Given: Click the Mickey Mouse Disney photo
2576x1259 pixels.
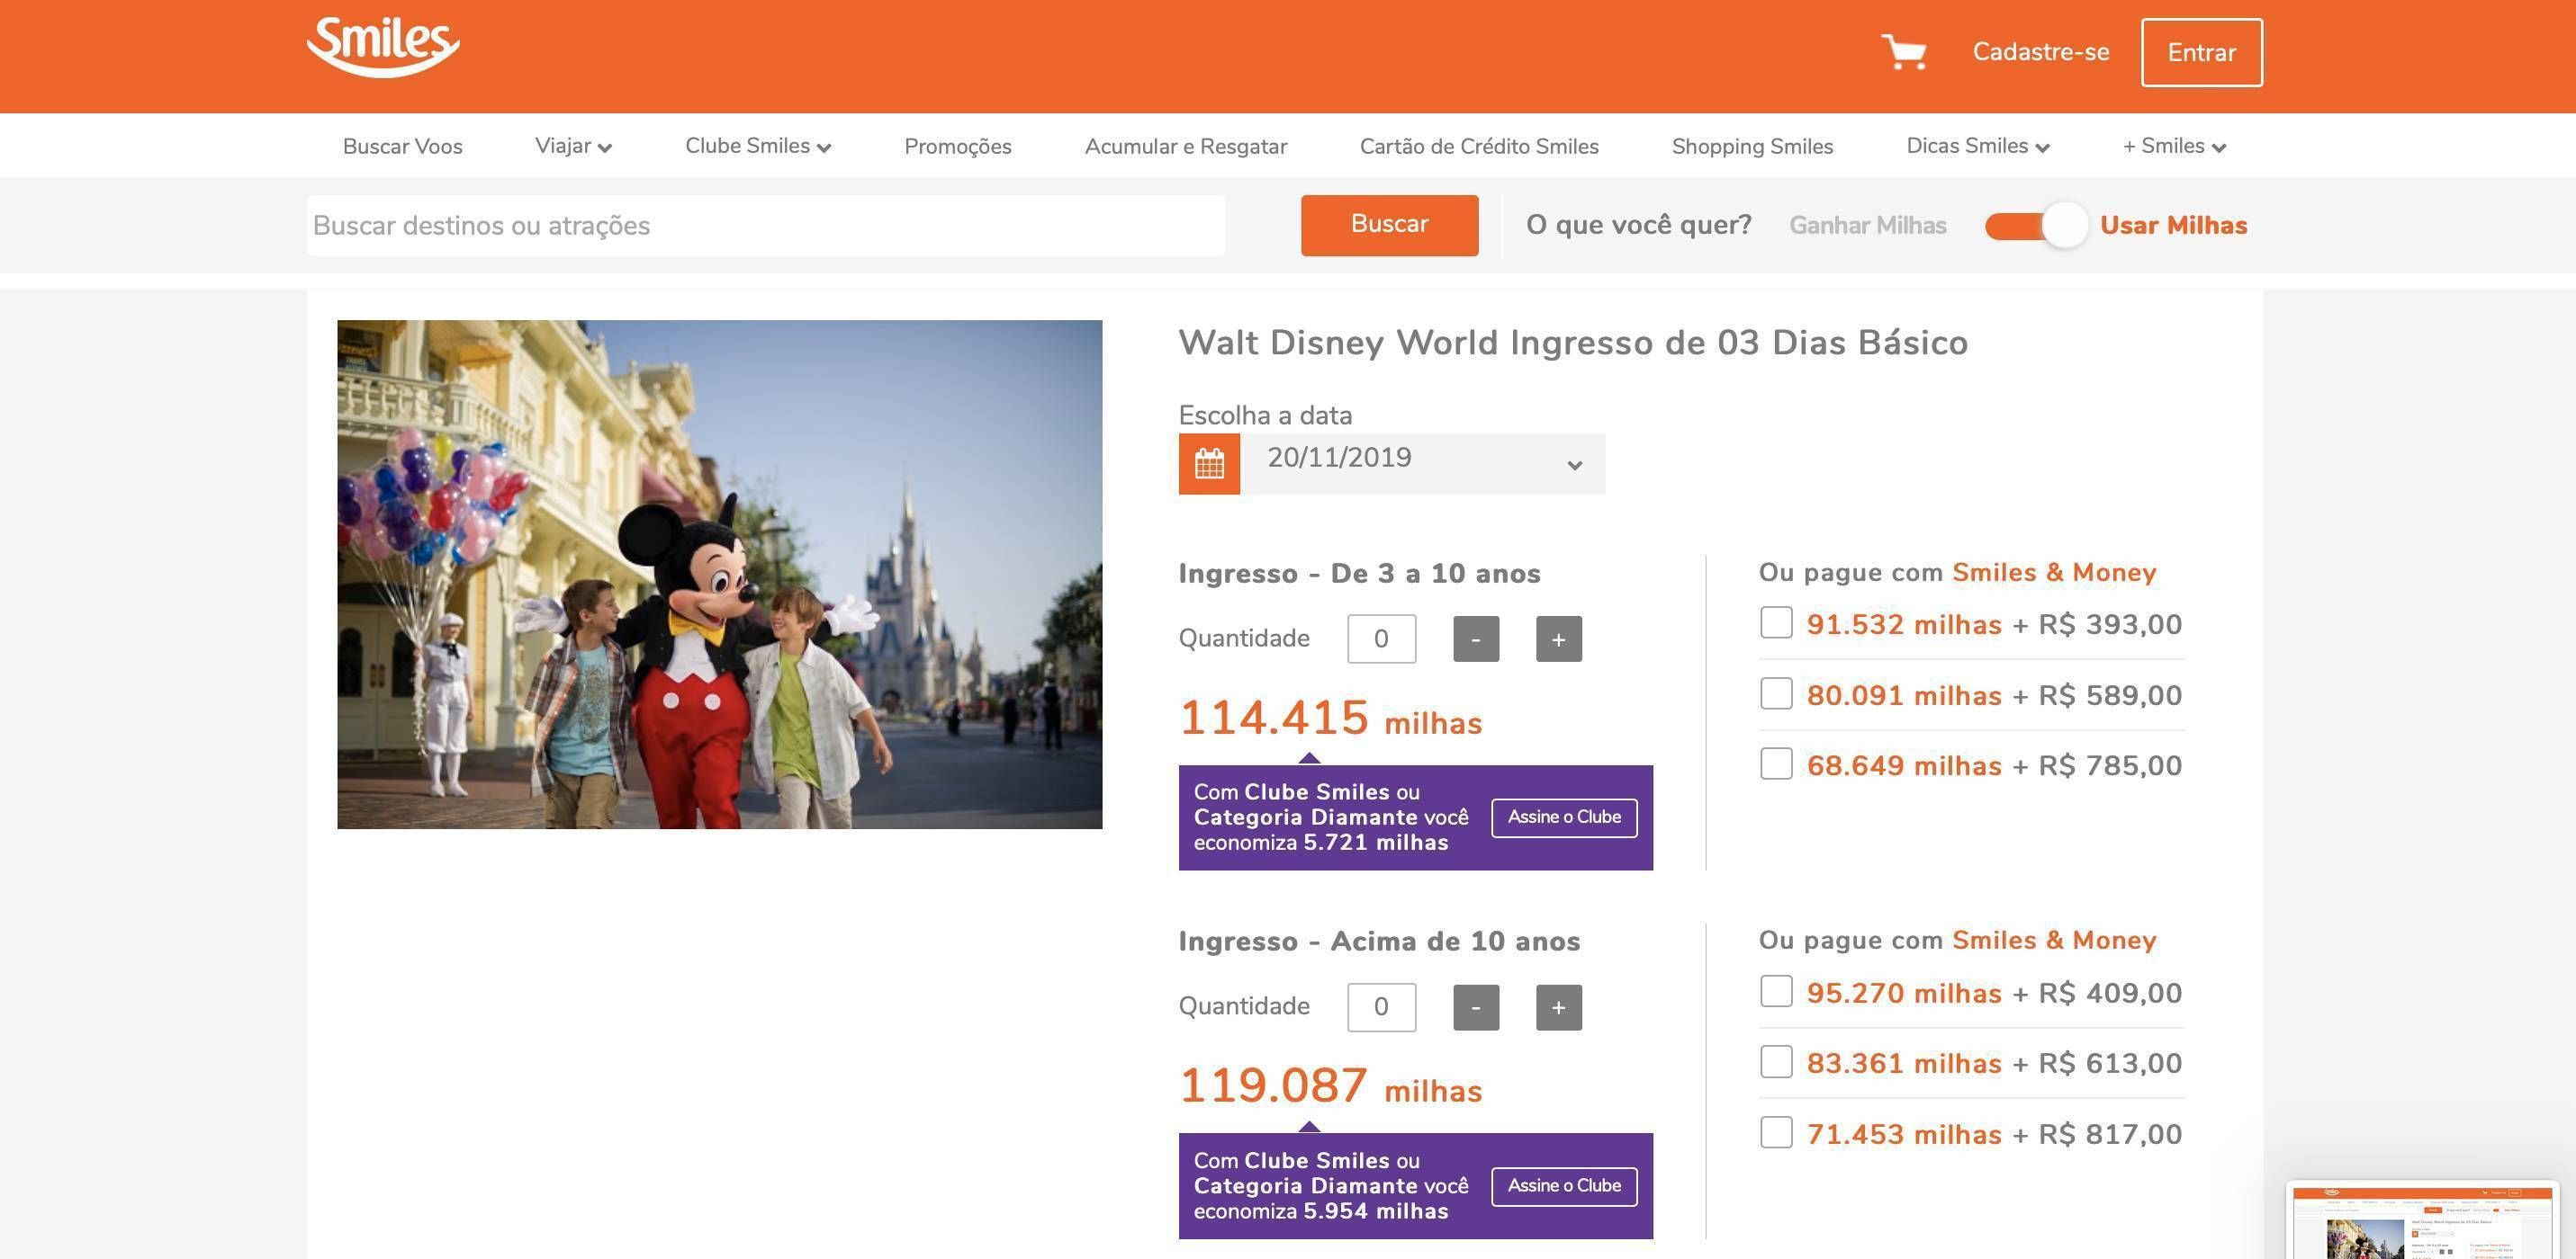Looking at the screenshot, I should [720, 575].
